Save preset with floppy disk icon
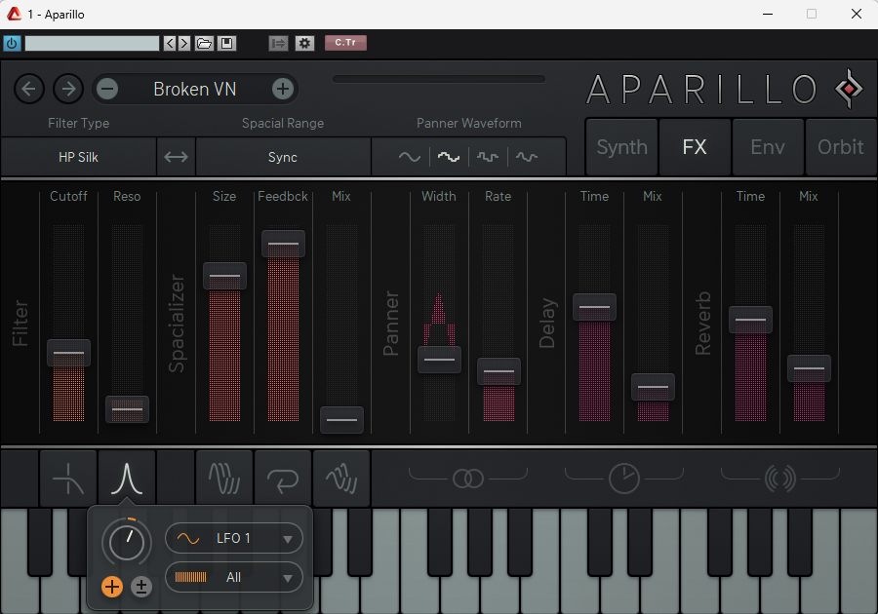This screenshot has height=614, width=878. [226, 43]
